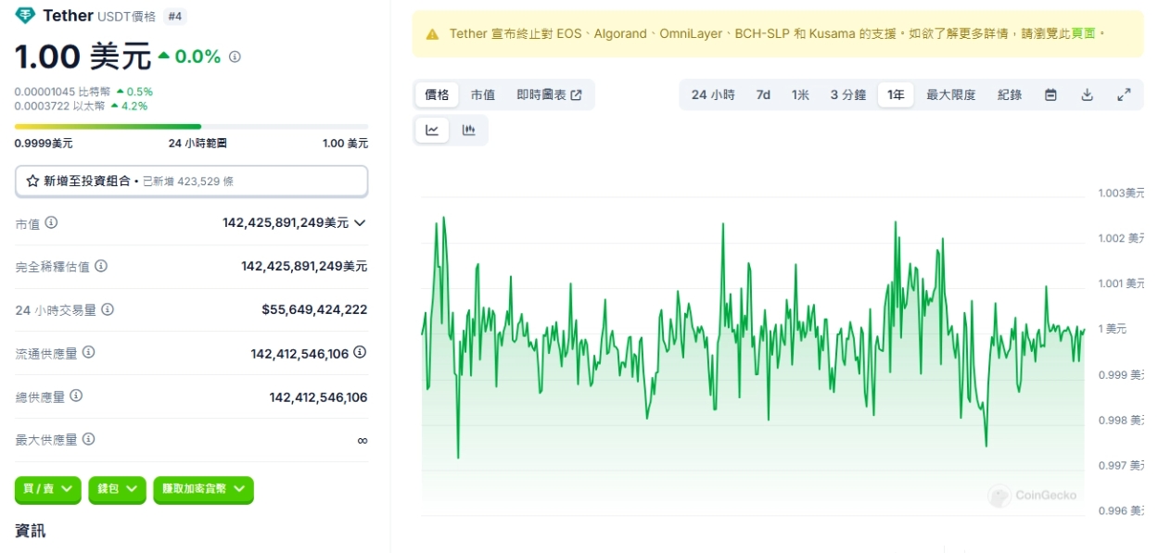Switch to the line chart view icon
Viewport: 1158px width, 553px height.
(432, 130)
